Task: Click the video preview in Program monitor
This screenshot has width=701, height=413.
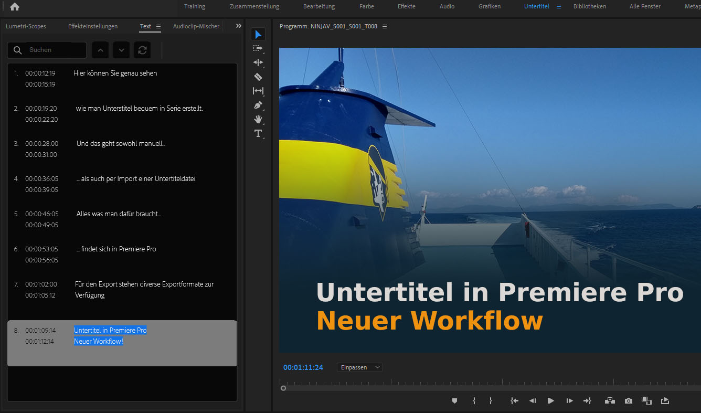Action: tap(490, 200)
